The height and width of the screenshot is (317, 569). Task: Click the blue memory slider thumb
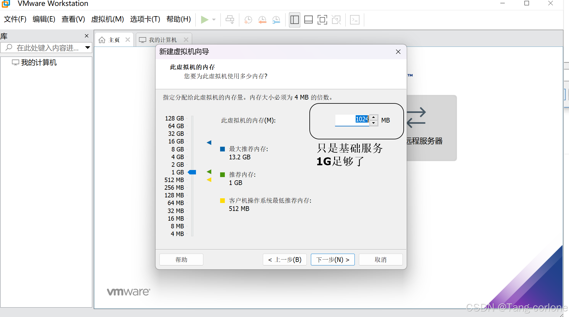pyautogui.click(x=192, y=172)
